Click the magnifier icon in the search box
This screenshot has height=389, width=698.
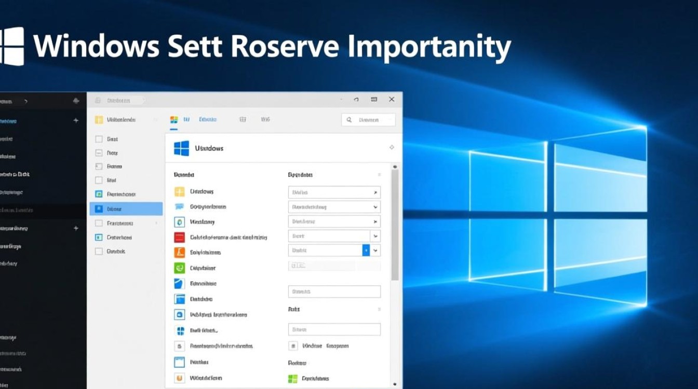[x=350, y=120]
